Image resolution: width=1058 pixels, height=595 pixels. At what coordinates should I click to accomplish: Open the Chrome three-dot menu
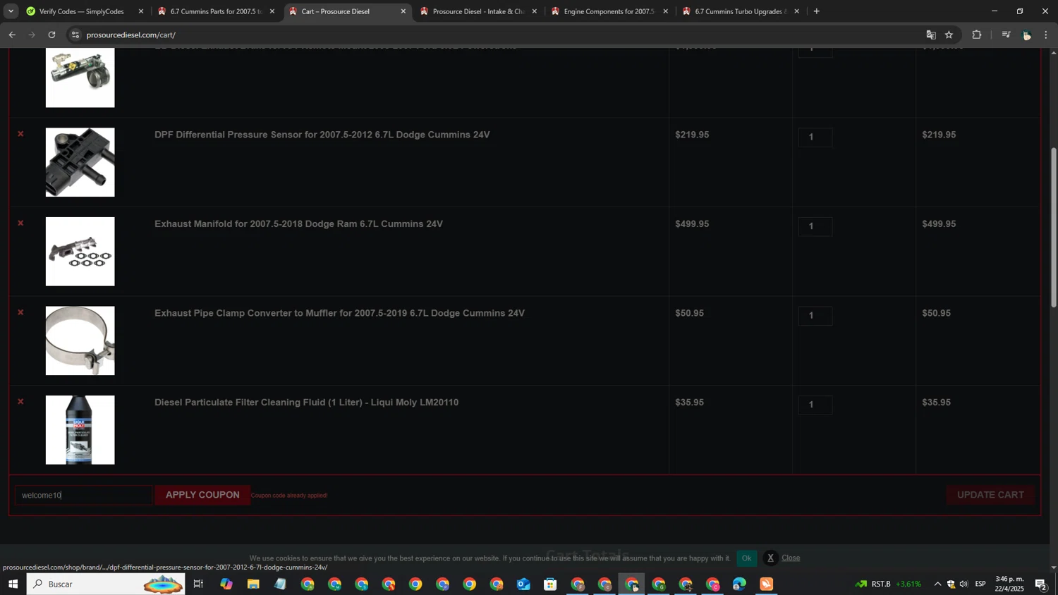click(x=1046, y=35)
